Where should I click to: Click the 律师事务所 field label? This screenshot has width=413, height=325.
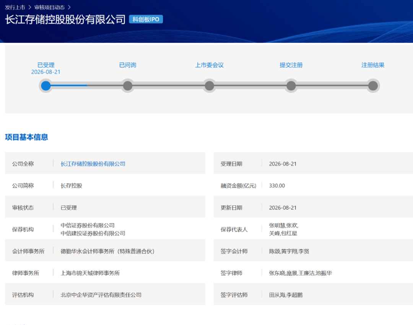[26, 273]
